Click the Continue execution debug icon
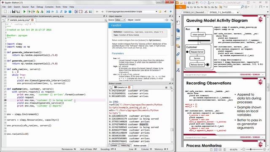 [x=66, y=11]
